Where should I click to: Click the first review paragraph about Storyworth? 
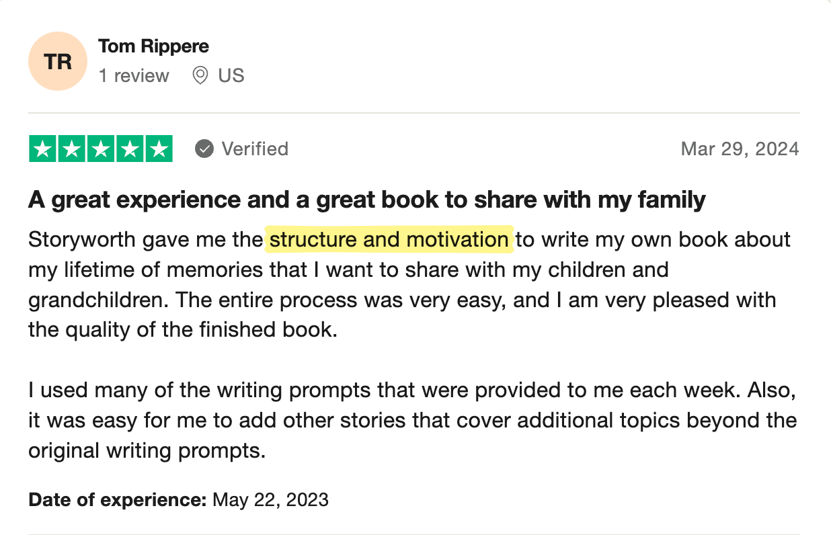click(x=409, y=285)
